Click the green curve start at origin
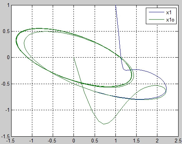This screenshot has height=144, width=182. click(x=74, y=58)
